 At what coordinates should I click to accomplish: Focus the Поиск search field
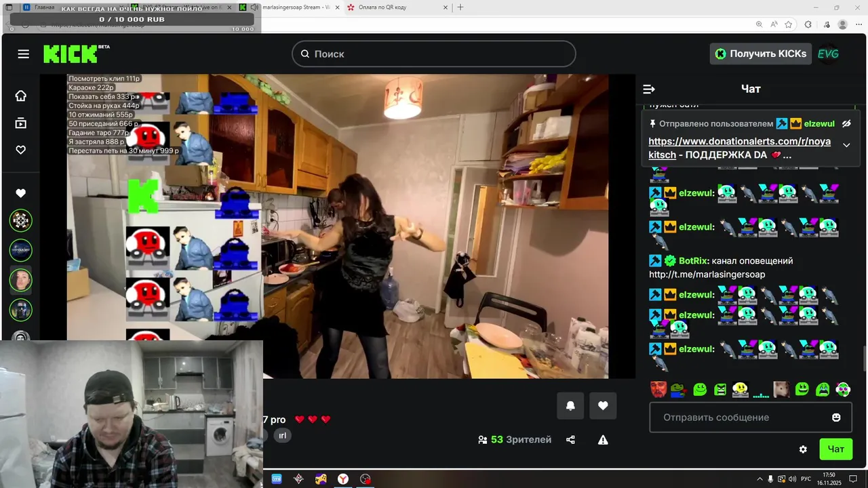[x=434, y=54]
